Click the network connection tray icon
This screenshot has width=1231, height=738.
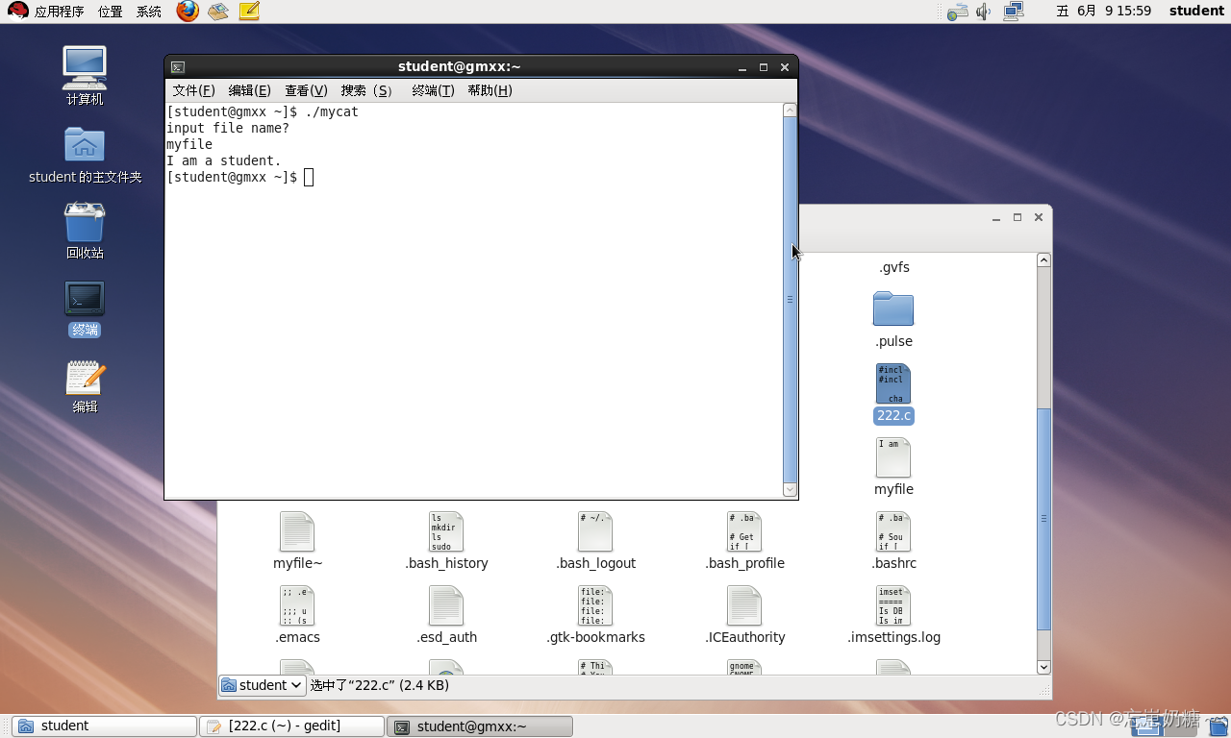(x=1013, y=12)
